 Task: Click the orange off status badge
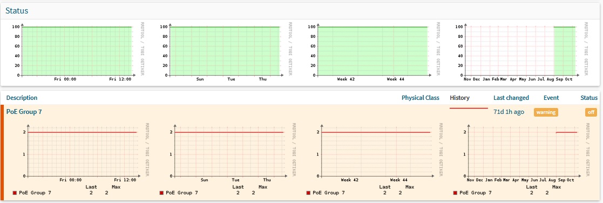pyautogui.click(x=591, y=112)
